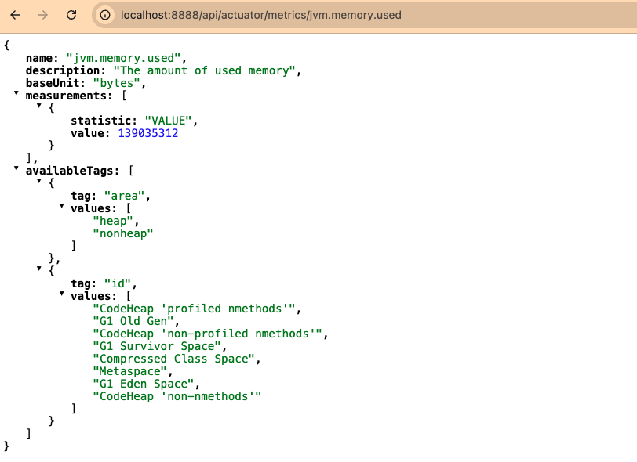Collapse the values array under area tag
The image size is (637, 462).
click(62, 206)
